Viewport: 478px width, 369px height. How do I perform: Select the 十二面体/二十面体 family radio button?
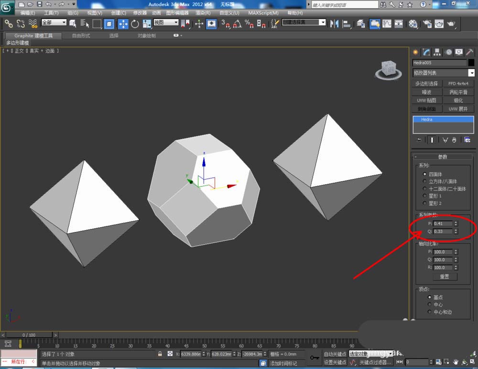tap(424, 189)
